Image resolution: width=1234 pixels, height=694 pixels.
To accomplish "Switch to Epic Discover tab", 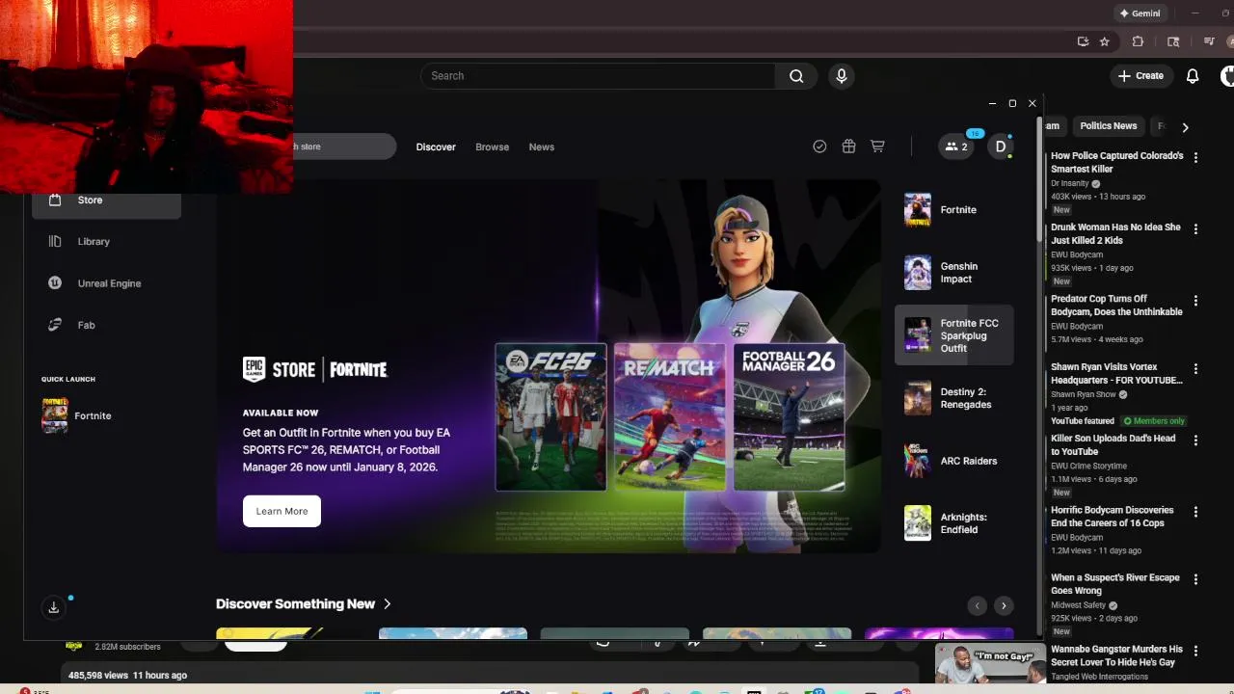I will click(436, 147).
